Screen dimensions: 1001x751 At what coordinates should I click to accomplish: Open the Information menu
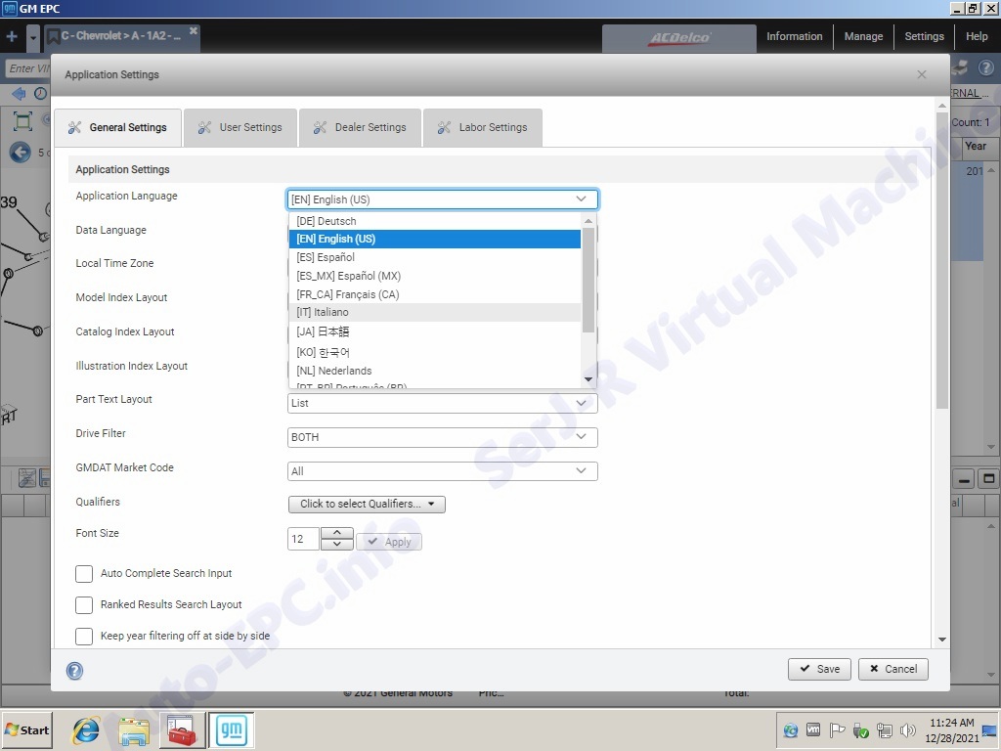[x=794, y=36]
